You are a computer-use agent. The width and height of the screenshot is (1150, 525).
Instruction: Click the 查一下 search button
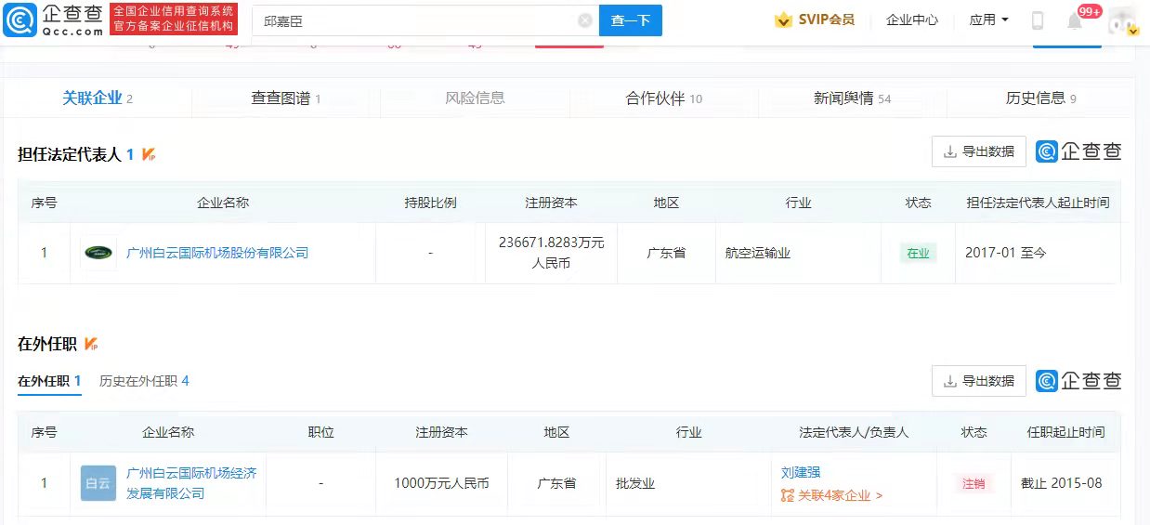coord(631,20)
